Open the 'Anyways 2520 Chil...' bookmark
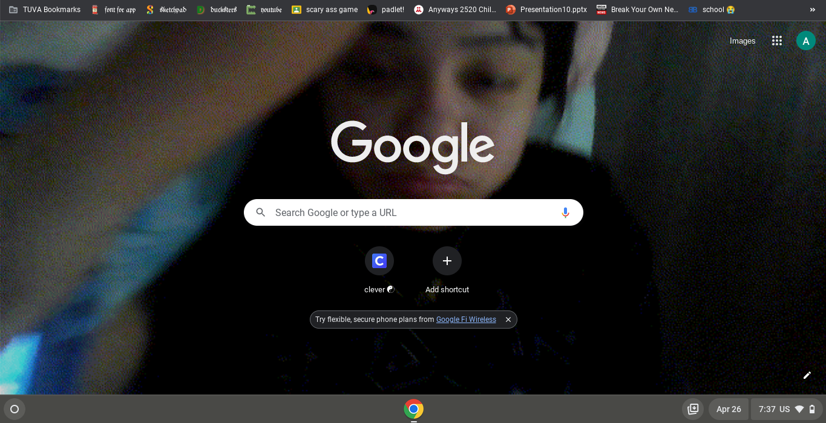The width and height of the screenshot is (826, 423). coord(456,10)
